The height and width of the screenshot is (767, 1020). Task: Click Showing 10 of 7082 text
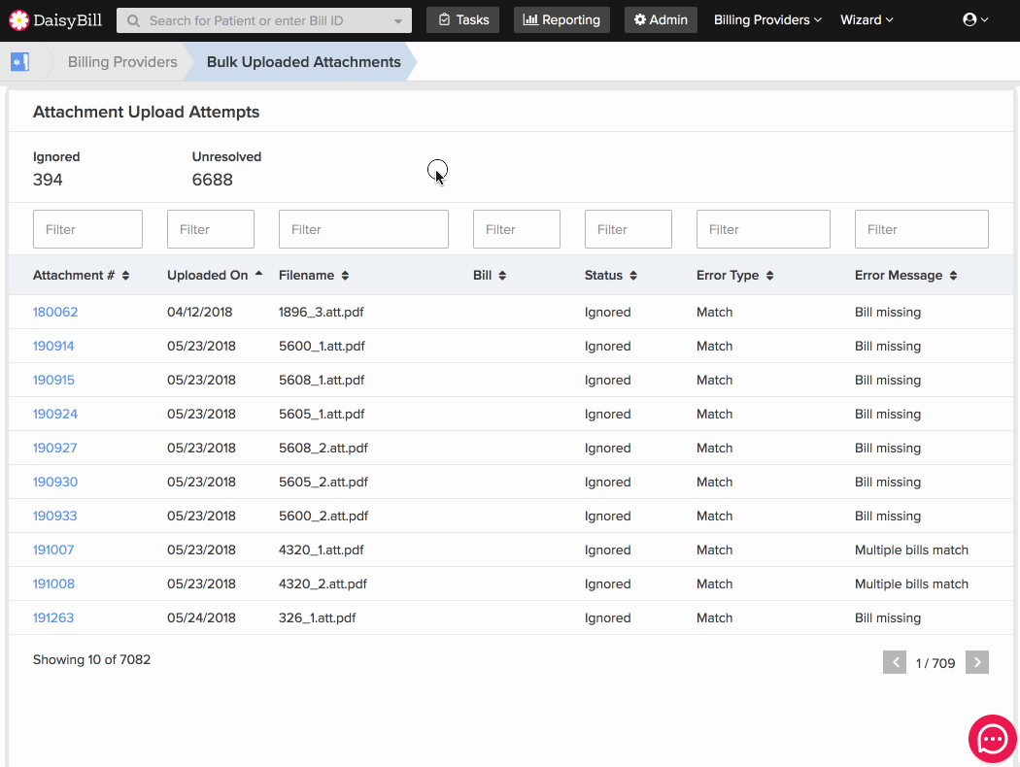pyautogui.click(x=91, y=659)
